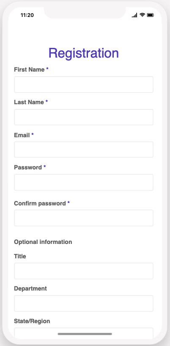
Task: Click the Registration heading
Action: pos(84,53)
